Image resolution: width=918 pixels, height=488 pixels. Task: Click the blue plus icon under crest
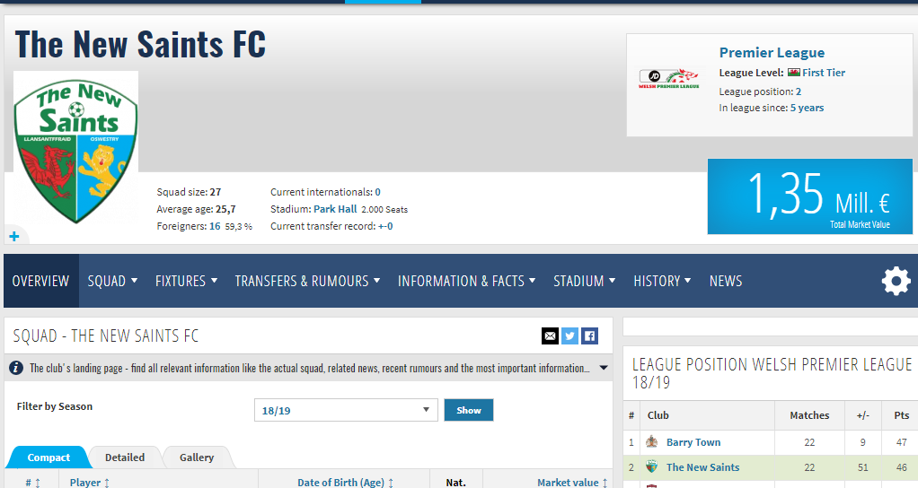click(14, 236)
